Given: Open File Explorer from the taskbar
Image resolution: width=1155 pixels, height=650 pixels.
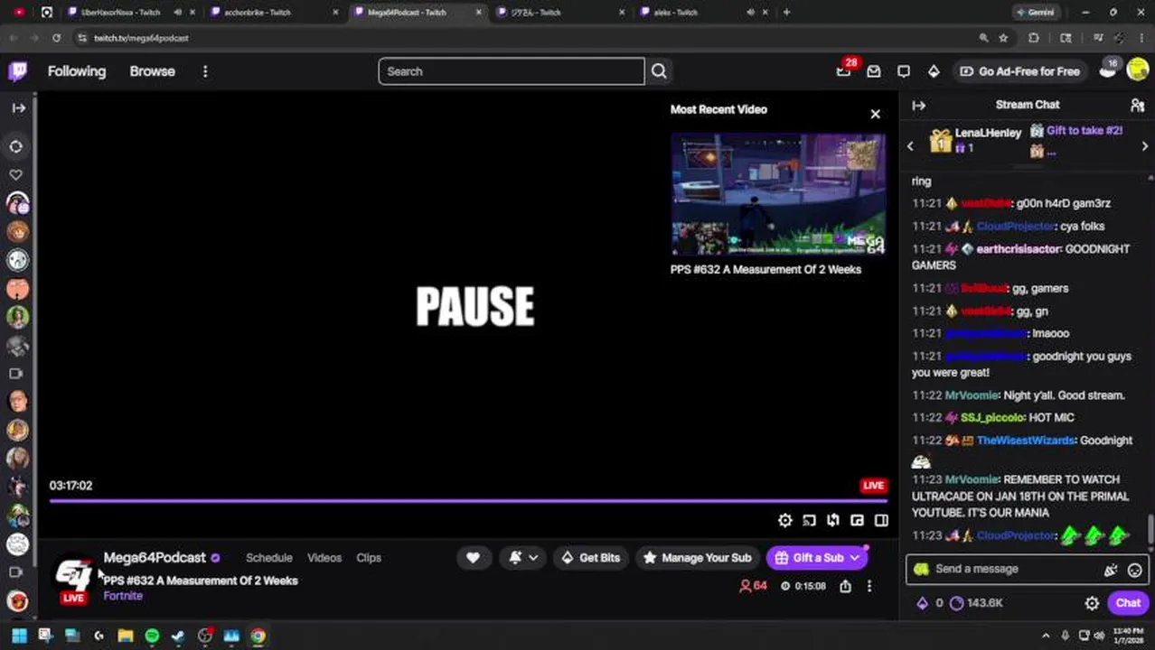Looking at the screenshot, I should point(126,636).
